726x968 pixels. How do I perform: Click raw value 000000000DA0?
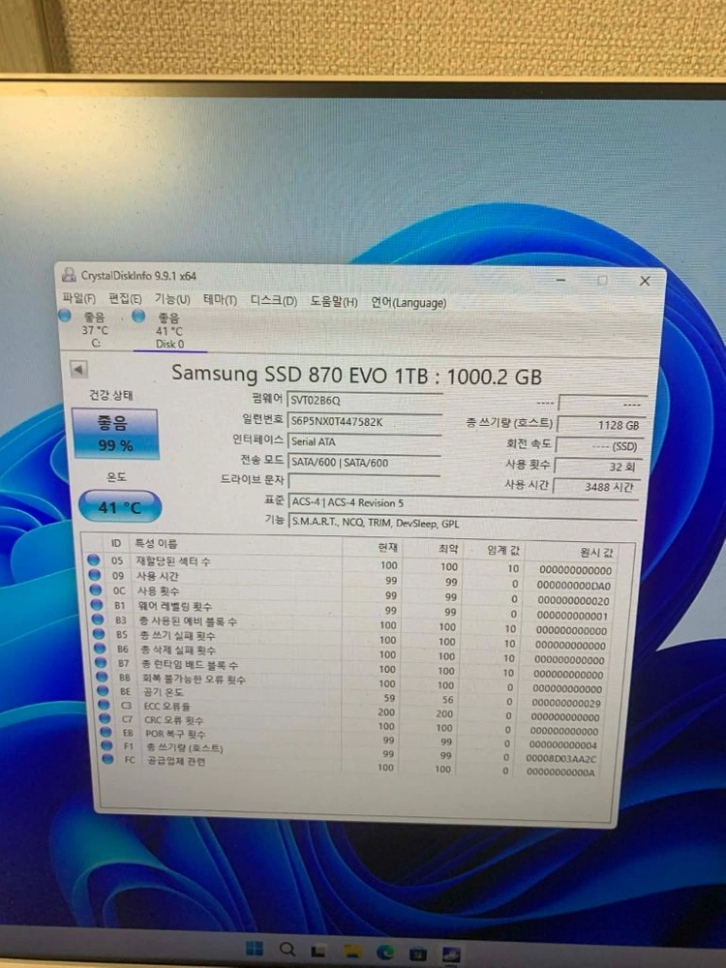[573, 586]
